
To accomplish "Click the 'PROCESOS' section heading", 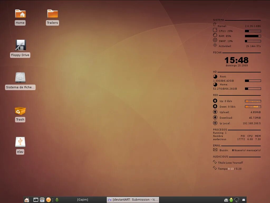I will click(x=220, y=130).
